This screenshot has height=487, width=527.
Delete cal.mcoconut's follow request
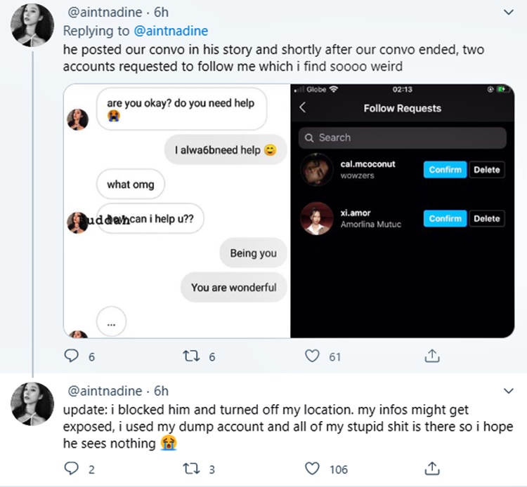tap(486, 170)
